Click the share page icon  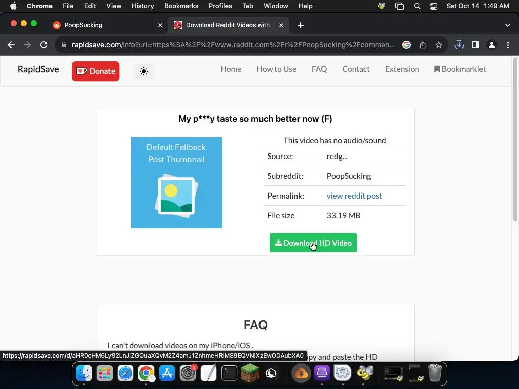(x=423, y=45)
